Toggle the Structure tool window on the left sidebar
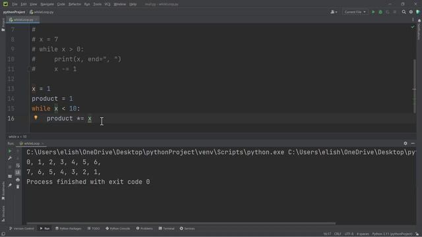Screen dimensions: 422x237 point(3,213)
